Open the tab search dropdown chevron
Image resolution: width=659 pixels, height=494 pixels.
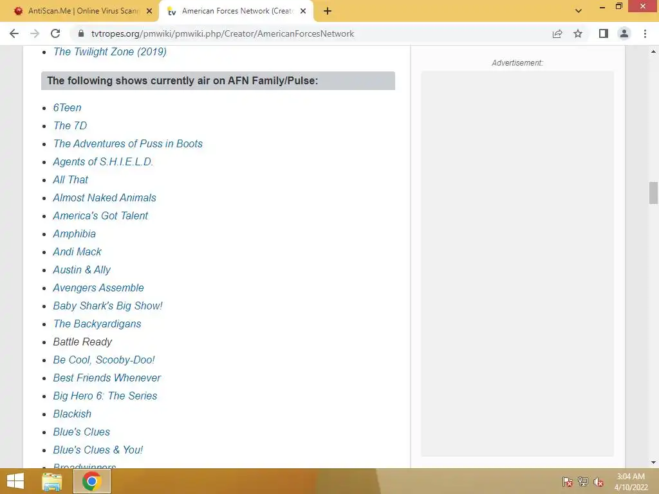(579, 11)
